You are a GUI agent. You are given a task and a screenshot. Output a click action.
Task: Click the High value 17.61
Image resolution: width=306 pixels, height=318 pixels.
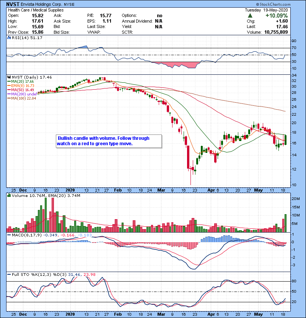[37, 21]
